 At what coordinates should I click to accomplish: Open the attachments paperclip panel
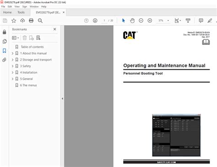tap(5, 60)
